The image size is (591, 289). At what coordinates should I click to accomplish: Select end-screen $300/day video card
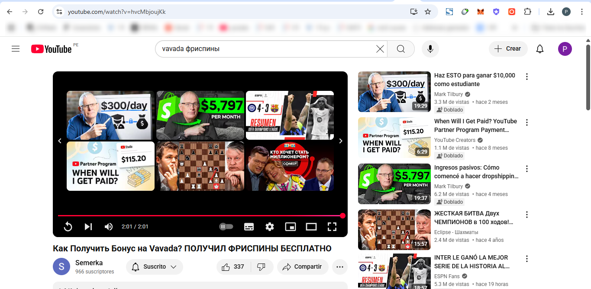(110, 115)
